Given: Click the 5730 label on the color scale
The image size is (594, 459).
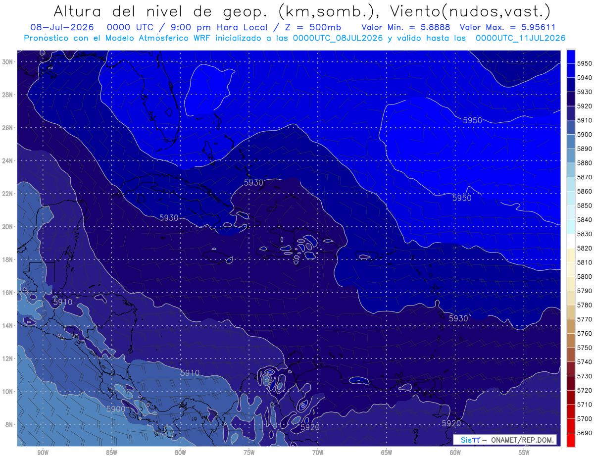Looking at the screenshot, I should coord(585,376).
